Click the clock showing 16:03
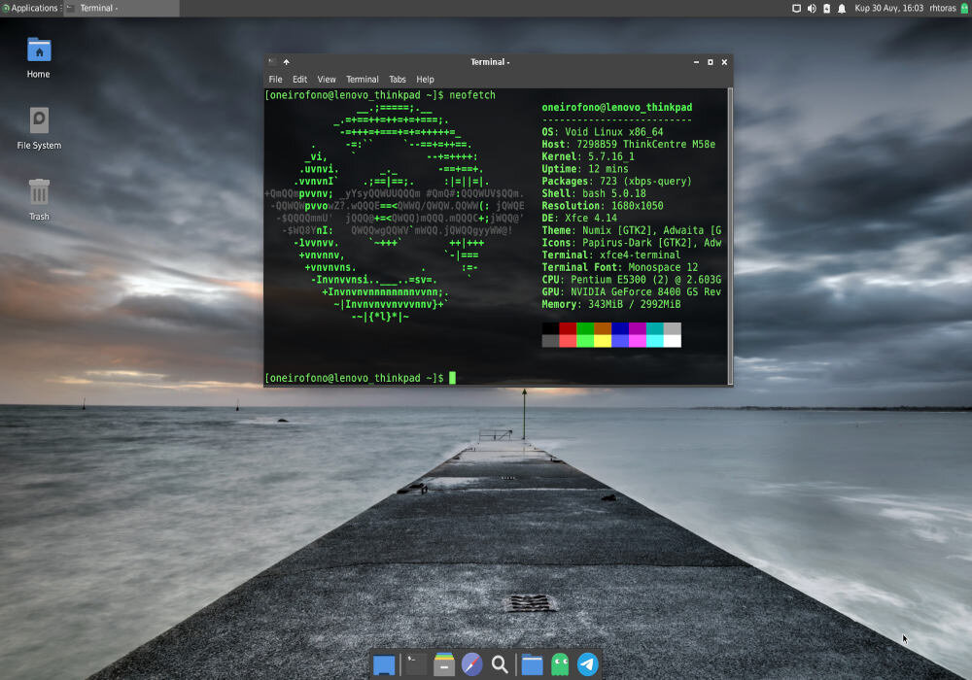This screenshot has width=972, height=680. point(888,8)
